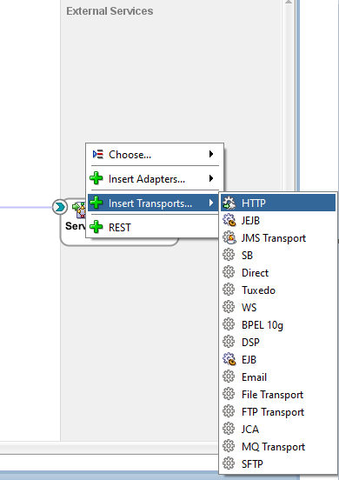
Task: Click the Choose list icon
Action: click(98, 154)
